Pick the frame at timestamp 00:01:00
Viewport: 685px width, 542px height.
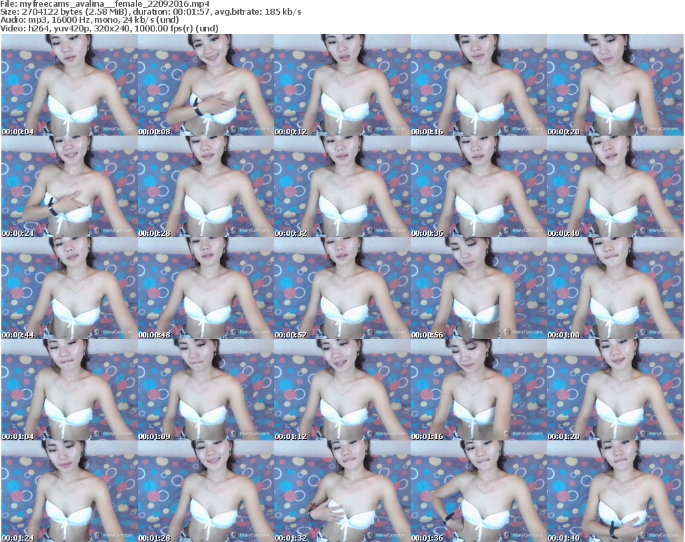coord(615,288)
